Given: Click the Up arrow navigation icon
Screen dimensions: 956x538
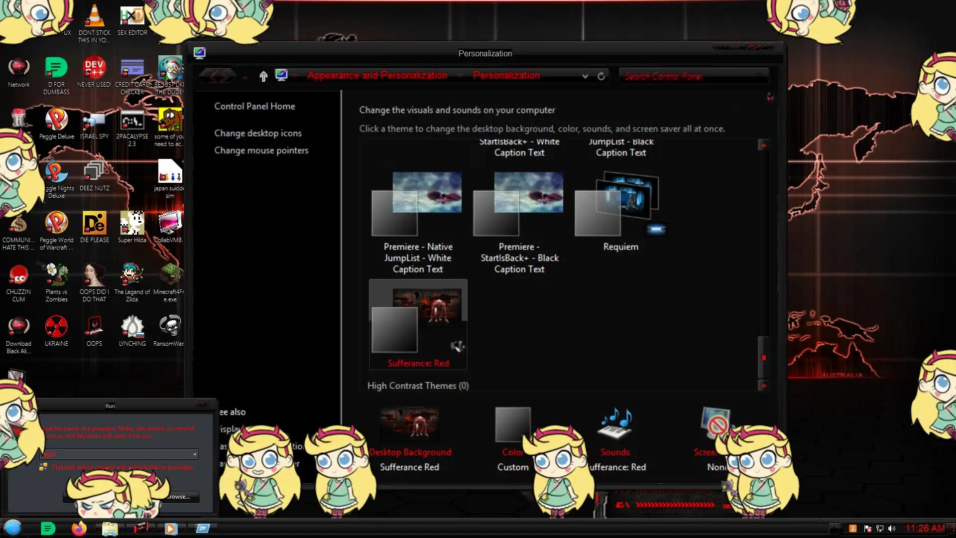Looking at the screenshot, I should [x=263, y=76].
